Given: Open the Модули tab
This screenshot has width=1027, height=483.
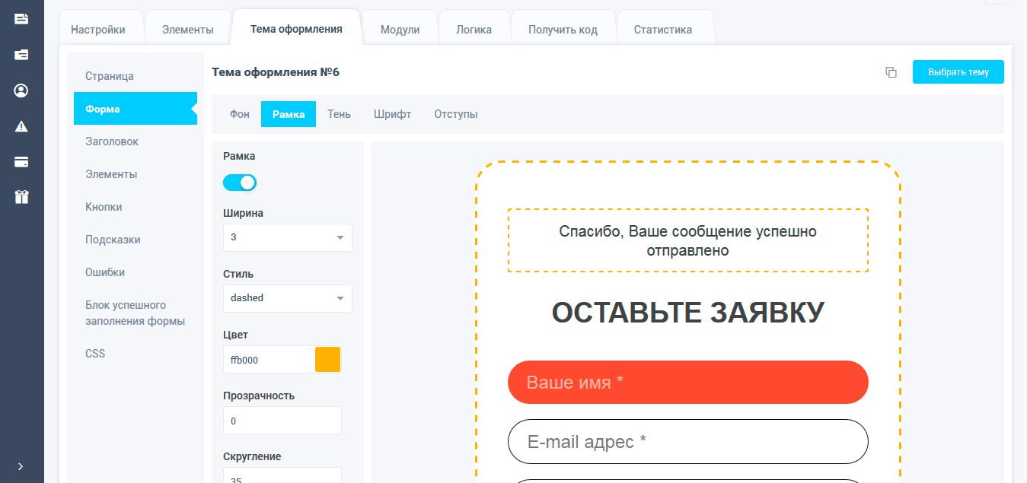Looking at the screenshot, I should click(400, 29).
